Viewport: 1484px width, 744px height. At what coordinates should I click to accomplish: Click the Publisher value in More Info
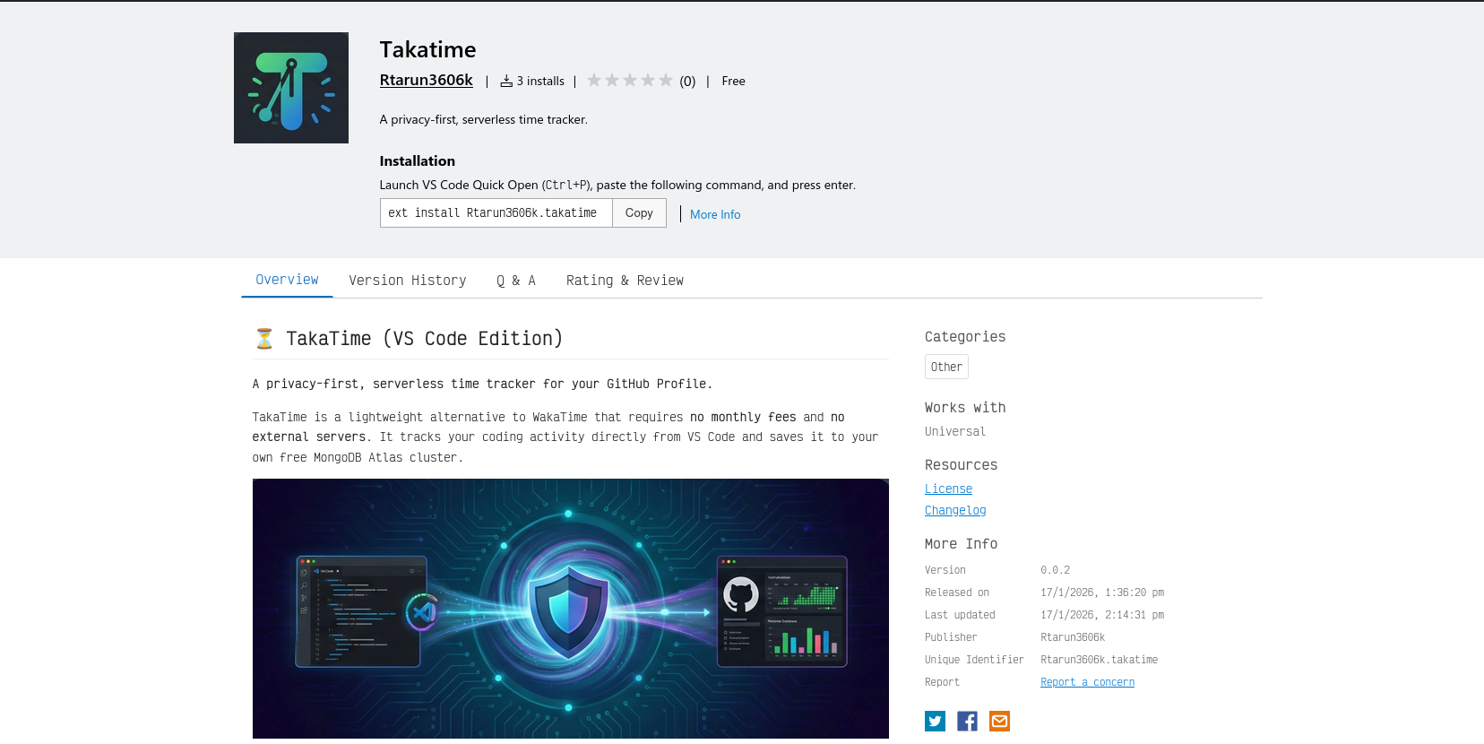pos(1073,637)
